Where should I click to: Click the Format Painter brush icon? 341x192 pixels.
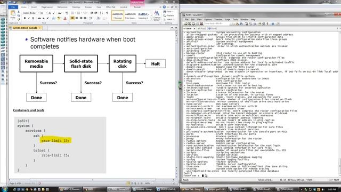pos(19,19)
